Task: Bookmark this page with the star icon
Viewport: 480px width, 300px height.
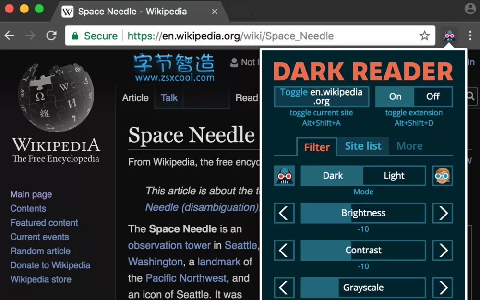Action: [x=425, y=36]
